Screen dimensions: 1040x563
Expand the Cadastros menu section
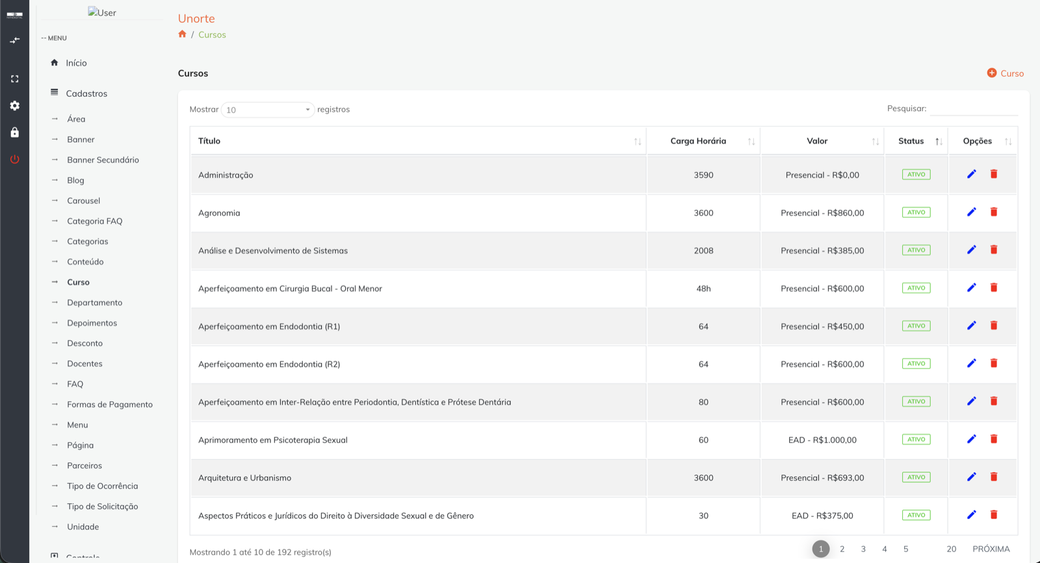(x=86, y=94)
